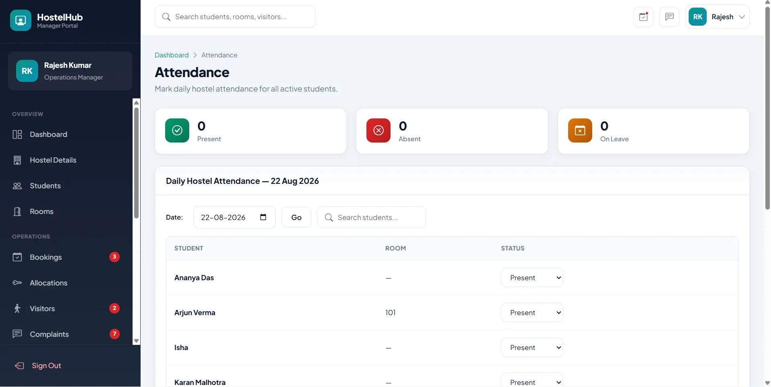
Task: Focus the global search students, rooms, visitors field
Action: pyautogui.click(x=235, y=17)
